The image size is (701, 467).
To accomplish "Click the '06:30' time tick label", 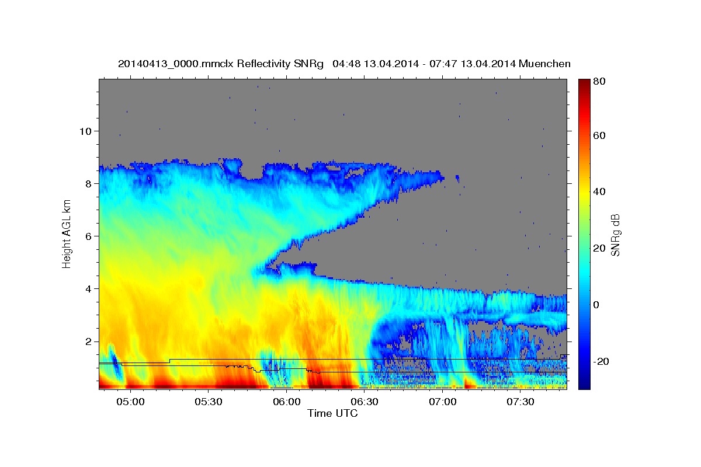I will [365, 402].
